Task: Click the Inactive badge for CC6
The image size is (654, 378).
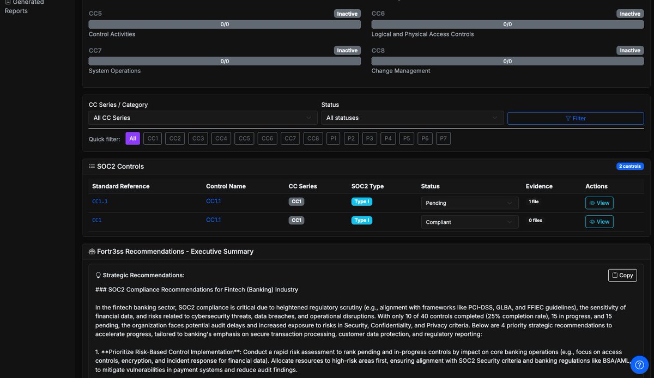Action: pyautogui.click(x=630, y=14)
